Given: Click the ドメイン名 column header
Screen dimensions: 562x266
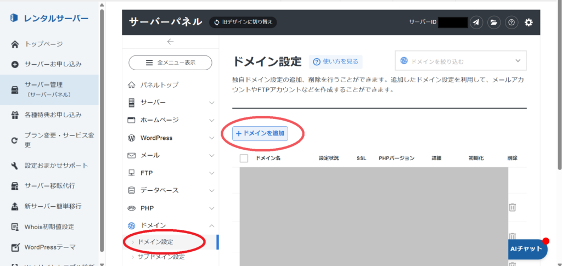Looking at the screenshot, I should [268, 158].
